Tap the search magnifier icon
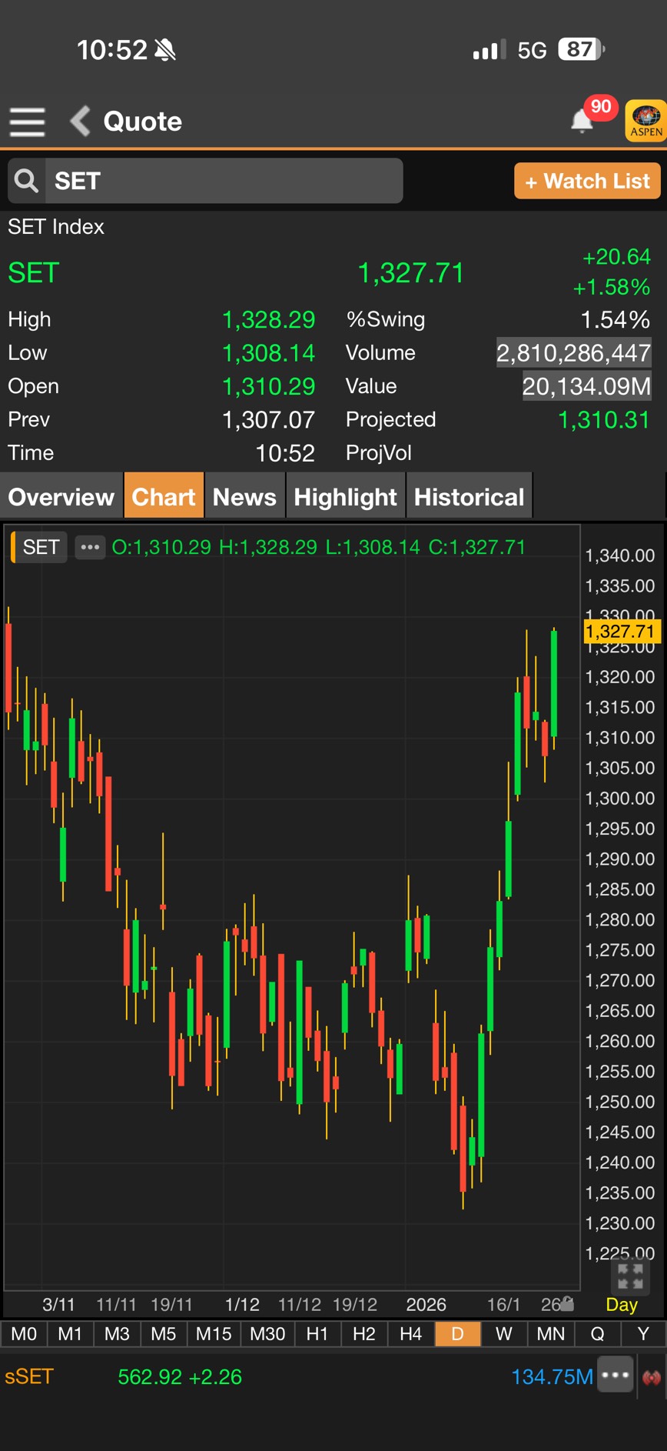The height and width of the screenshot is (1451, 667). click(x=27, y=182)
